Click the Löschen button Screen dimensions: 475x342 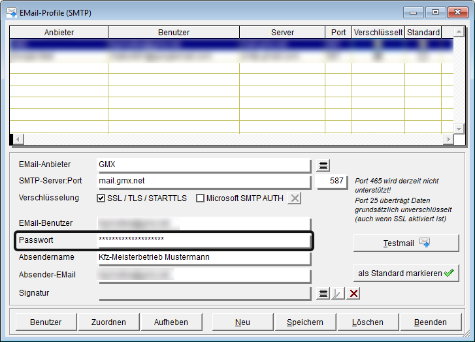pyautogui.click(x=368, y=322)
